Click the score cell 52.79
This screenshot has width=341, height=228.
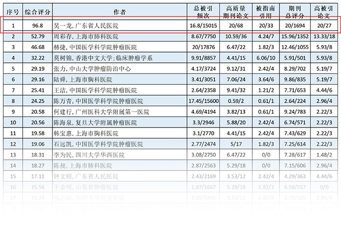[37, 37]
